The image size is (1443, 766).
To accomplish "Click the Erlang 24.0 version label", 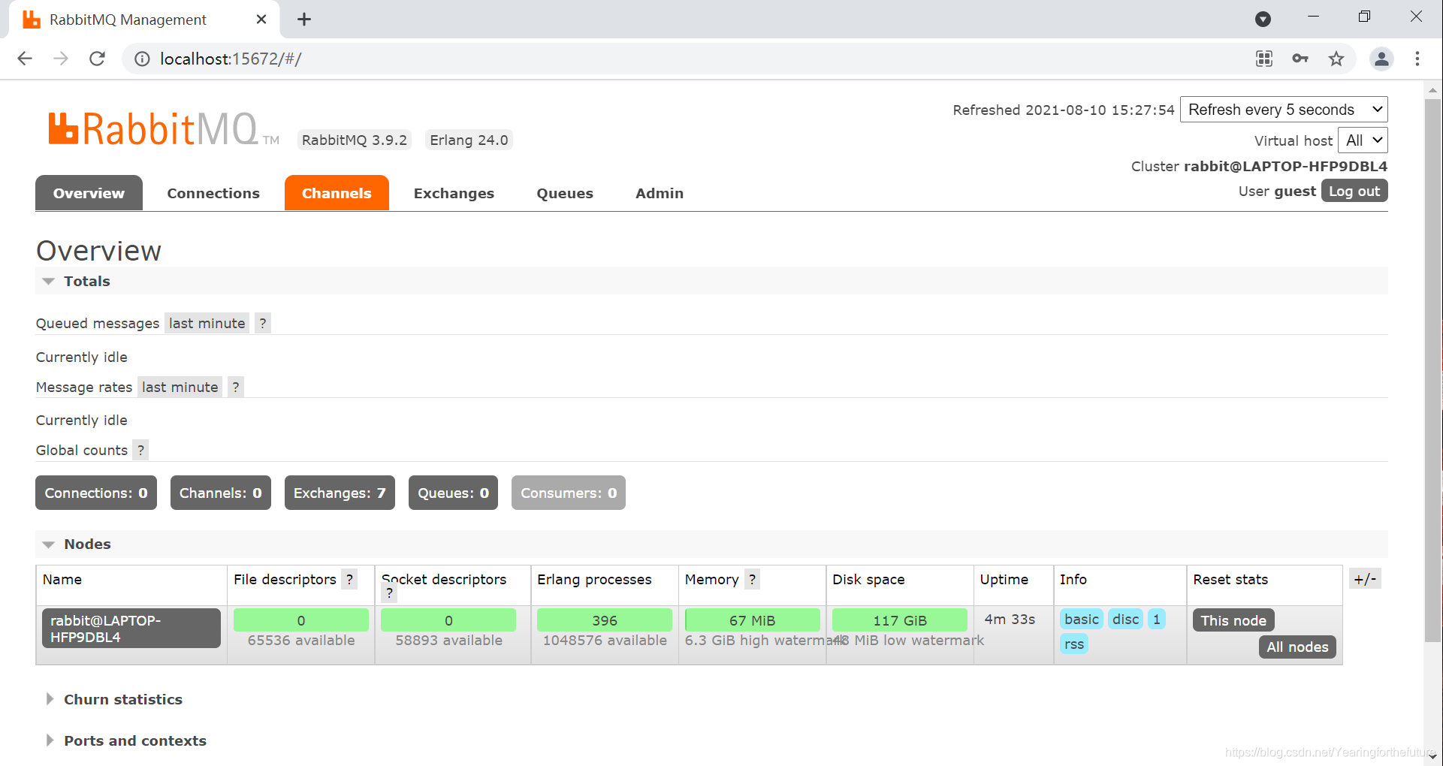I will pyautogui.click(x=469, y=140).
